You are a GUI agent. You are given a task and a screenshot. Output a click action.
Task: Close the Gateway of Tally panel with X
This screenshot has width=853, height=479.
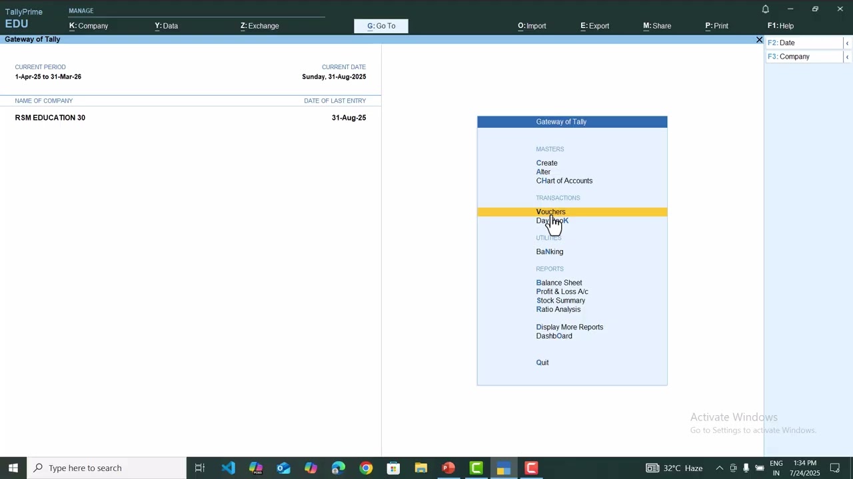[759, 40]
